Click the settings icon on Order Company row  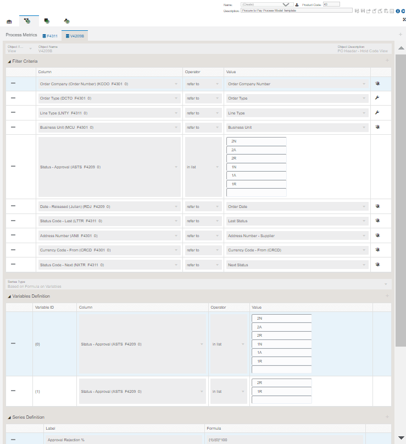click(x=377, y=84)
